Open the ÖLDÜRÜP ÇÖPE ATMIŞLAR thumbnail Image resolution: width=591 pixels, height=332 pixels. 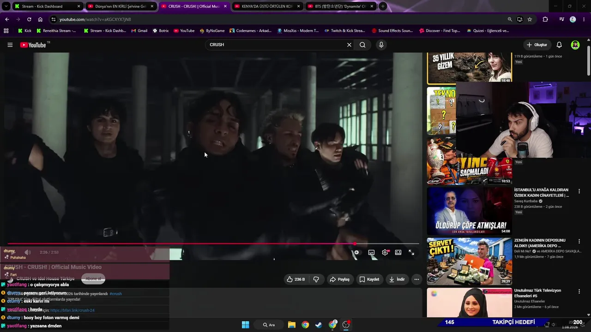coord(469,210)
